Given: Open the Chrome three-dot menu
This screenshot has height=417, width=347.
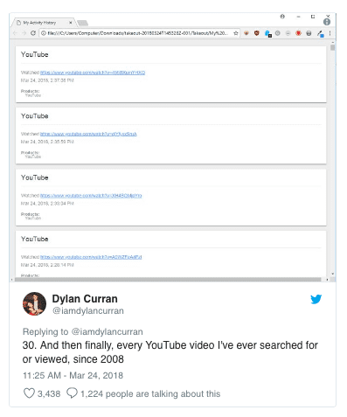Looking at the screenshot, I should tap(330, 33).
